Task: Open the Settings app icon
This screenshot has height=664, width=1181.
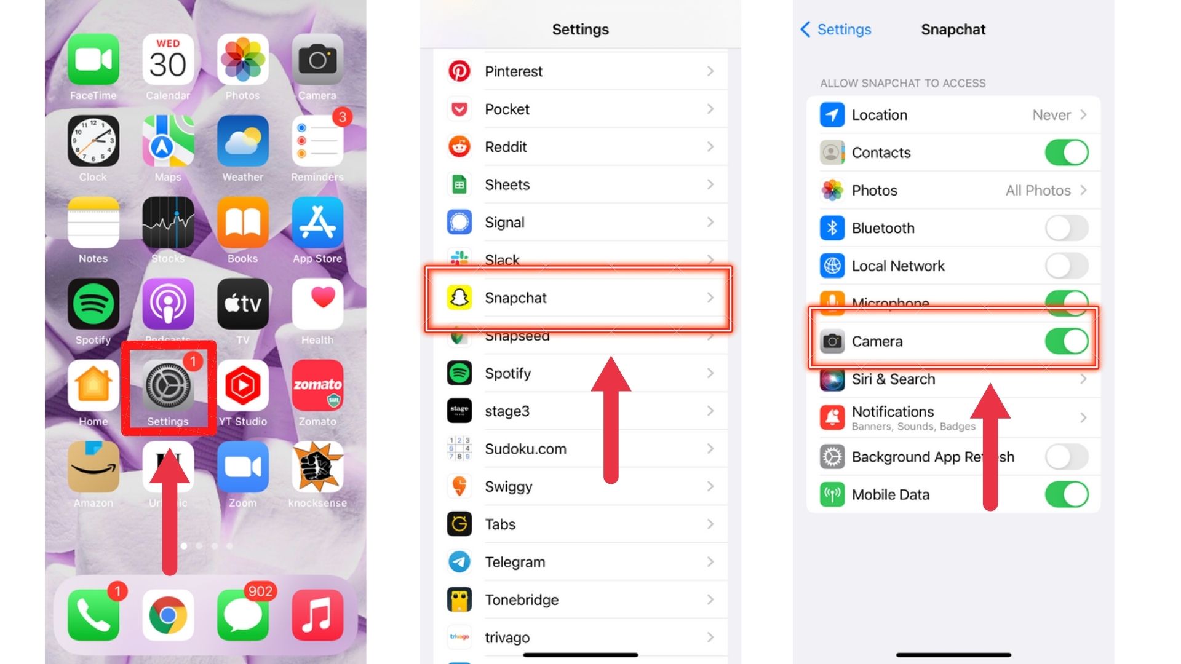Action: [168, 385]
